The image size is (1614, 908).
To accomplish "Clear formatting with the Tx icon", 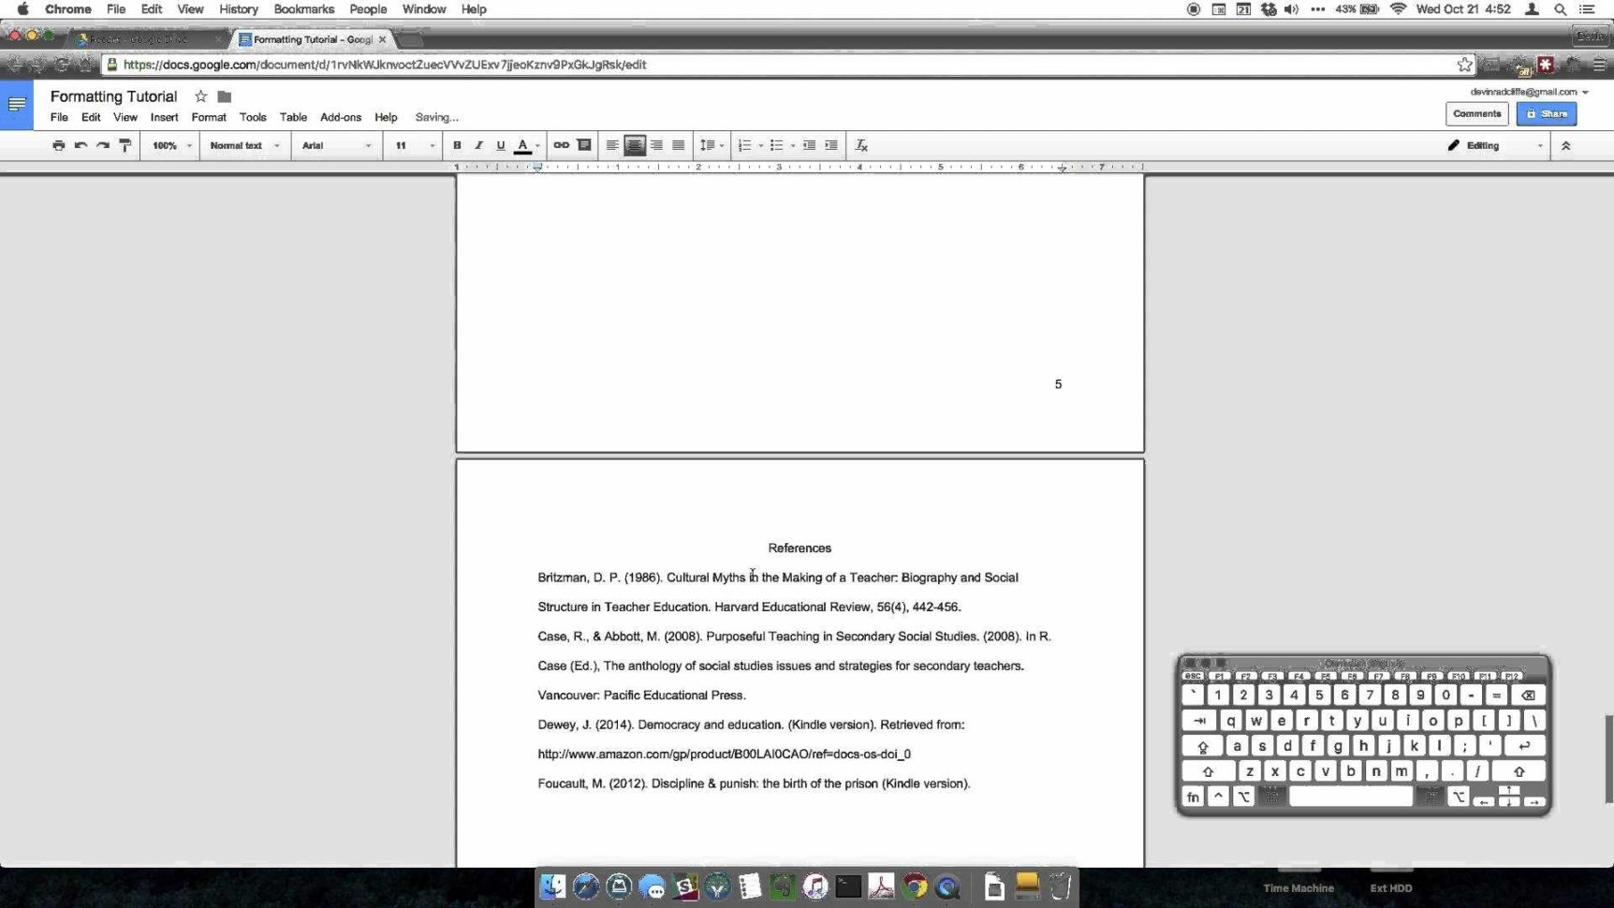I will (861, 145).
